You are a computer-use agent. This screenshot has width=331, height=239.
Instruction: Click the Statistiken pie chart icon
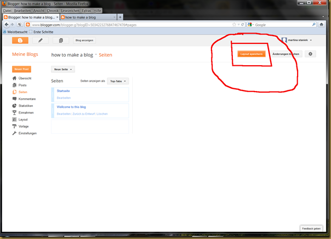coord(14,106)
